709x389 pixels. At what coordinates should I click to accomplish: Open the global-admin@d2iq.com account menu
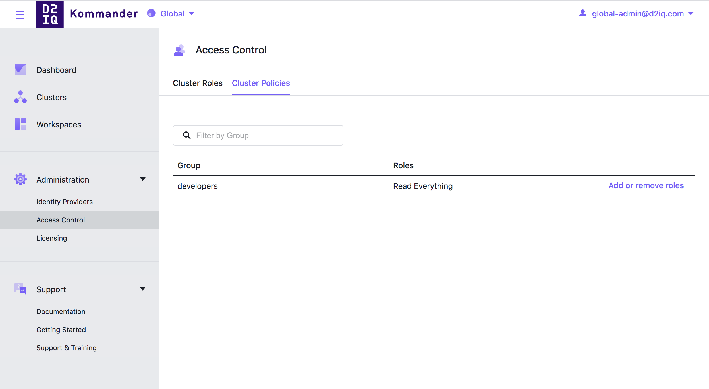637,14
